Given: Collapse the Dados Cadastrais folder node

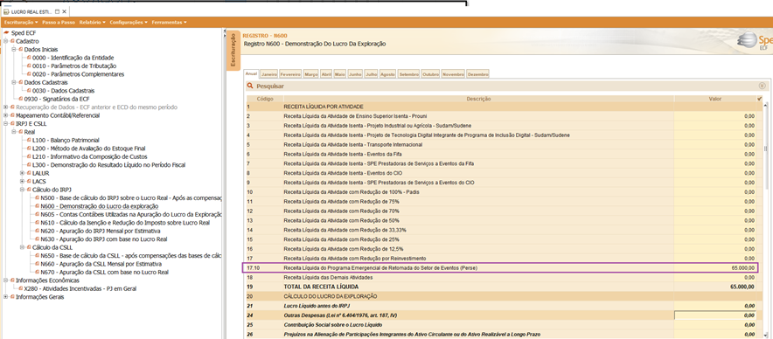Looking at the screenshot, I should coord(14,82).
